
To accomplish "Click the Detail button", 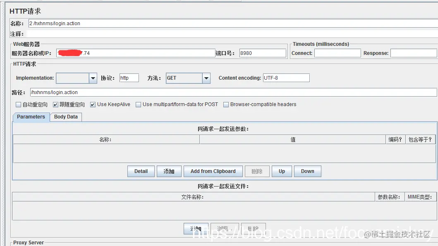I will tap(141, 171).
